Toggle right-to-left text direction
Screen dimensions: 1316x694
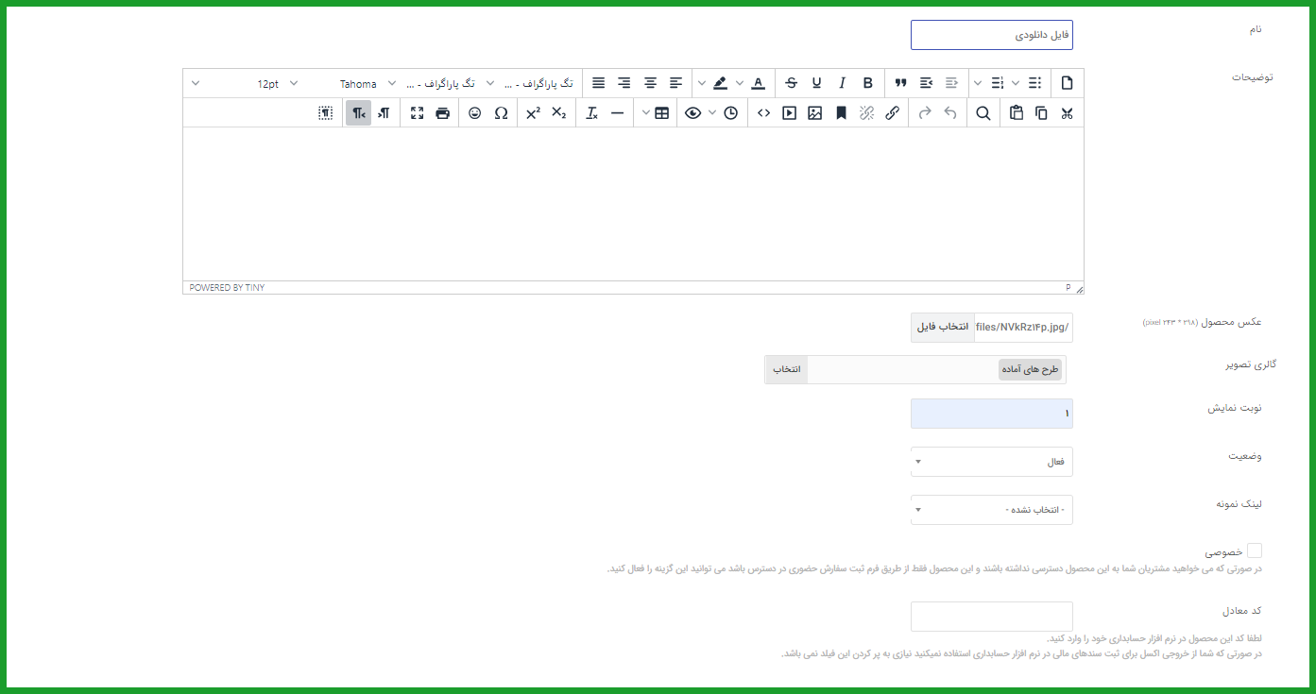(x=358, y=113)
